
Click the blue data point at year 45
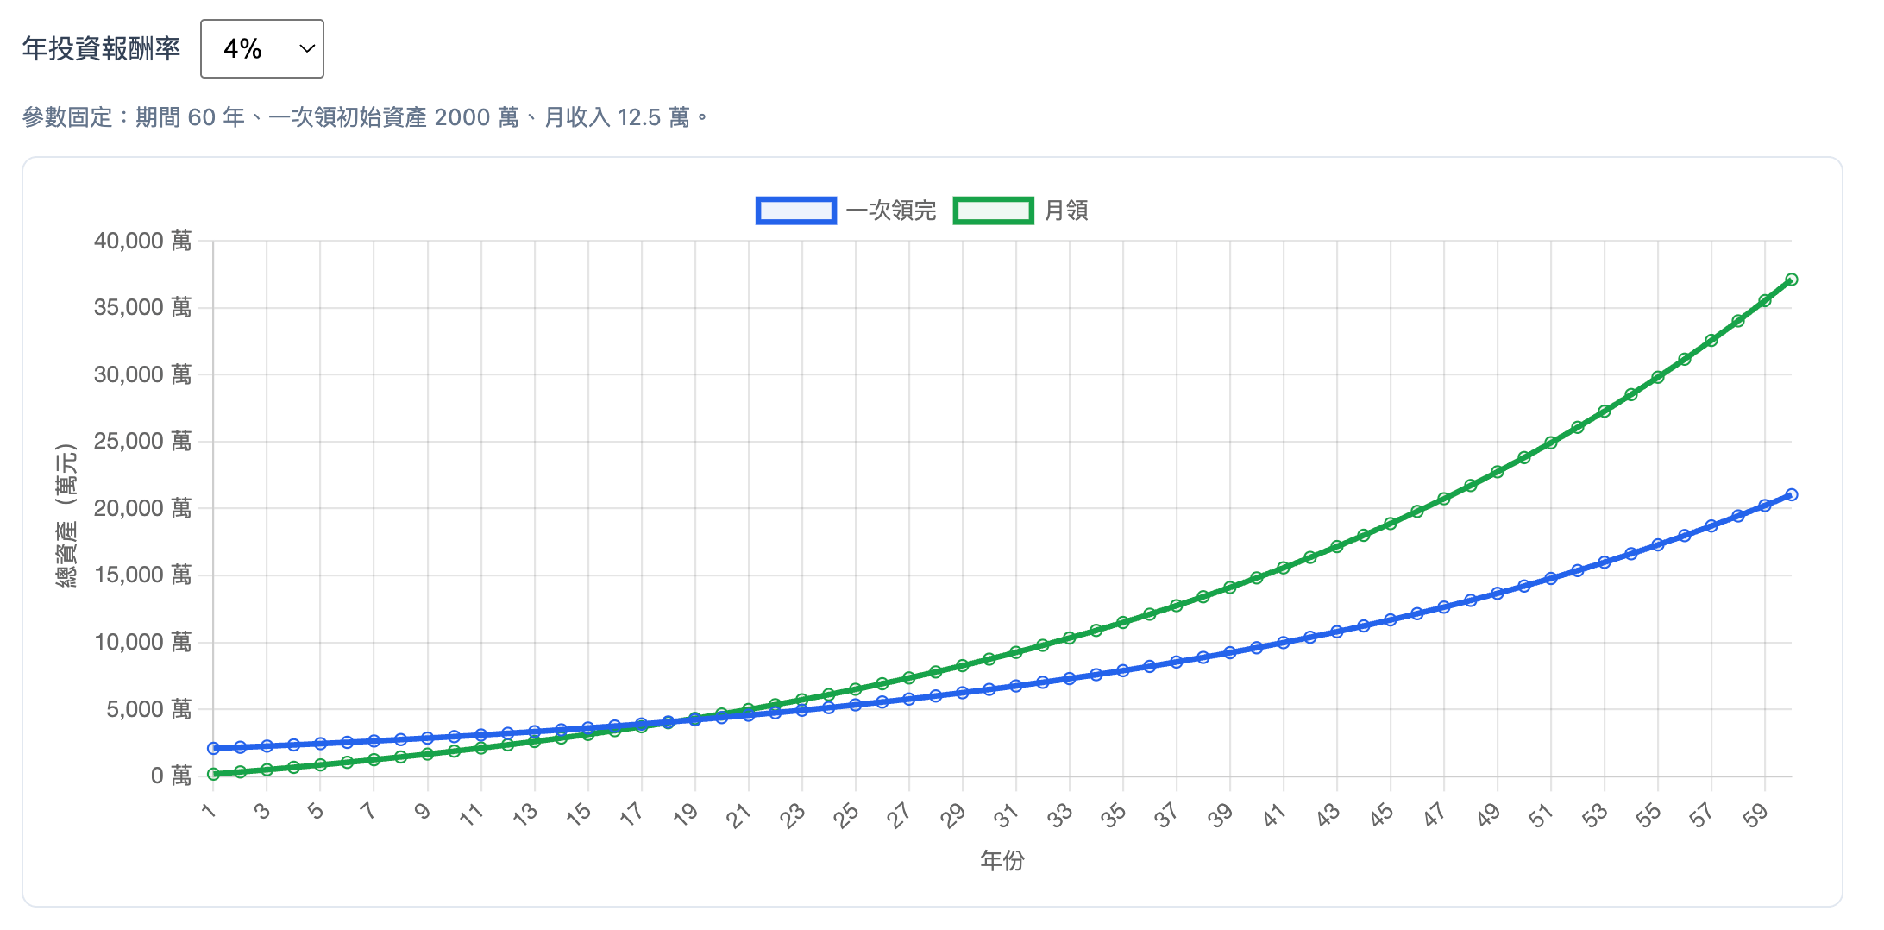[1391, 620]
